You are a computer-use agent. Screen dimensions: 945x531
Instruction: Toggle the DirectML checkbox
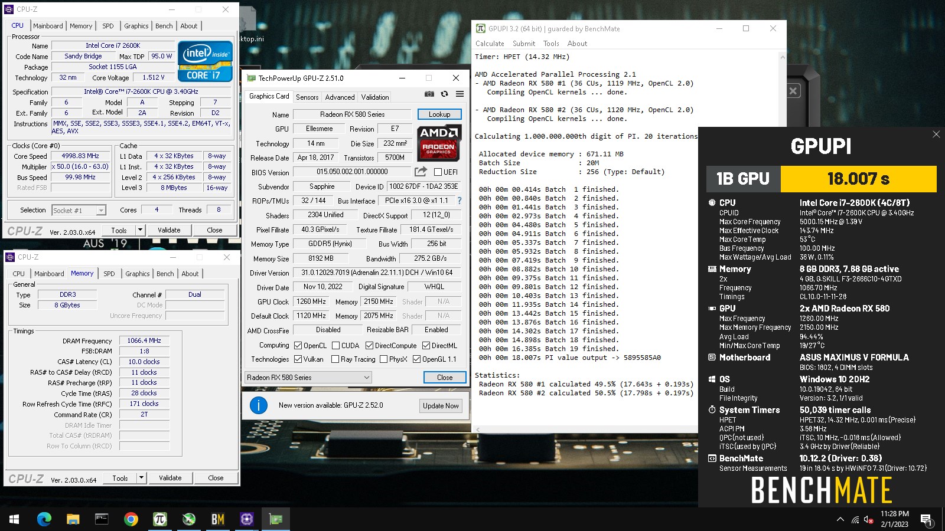coord(426,346)
